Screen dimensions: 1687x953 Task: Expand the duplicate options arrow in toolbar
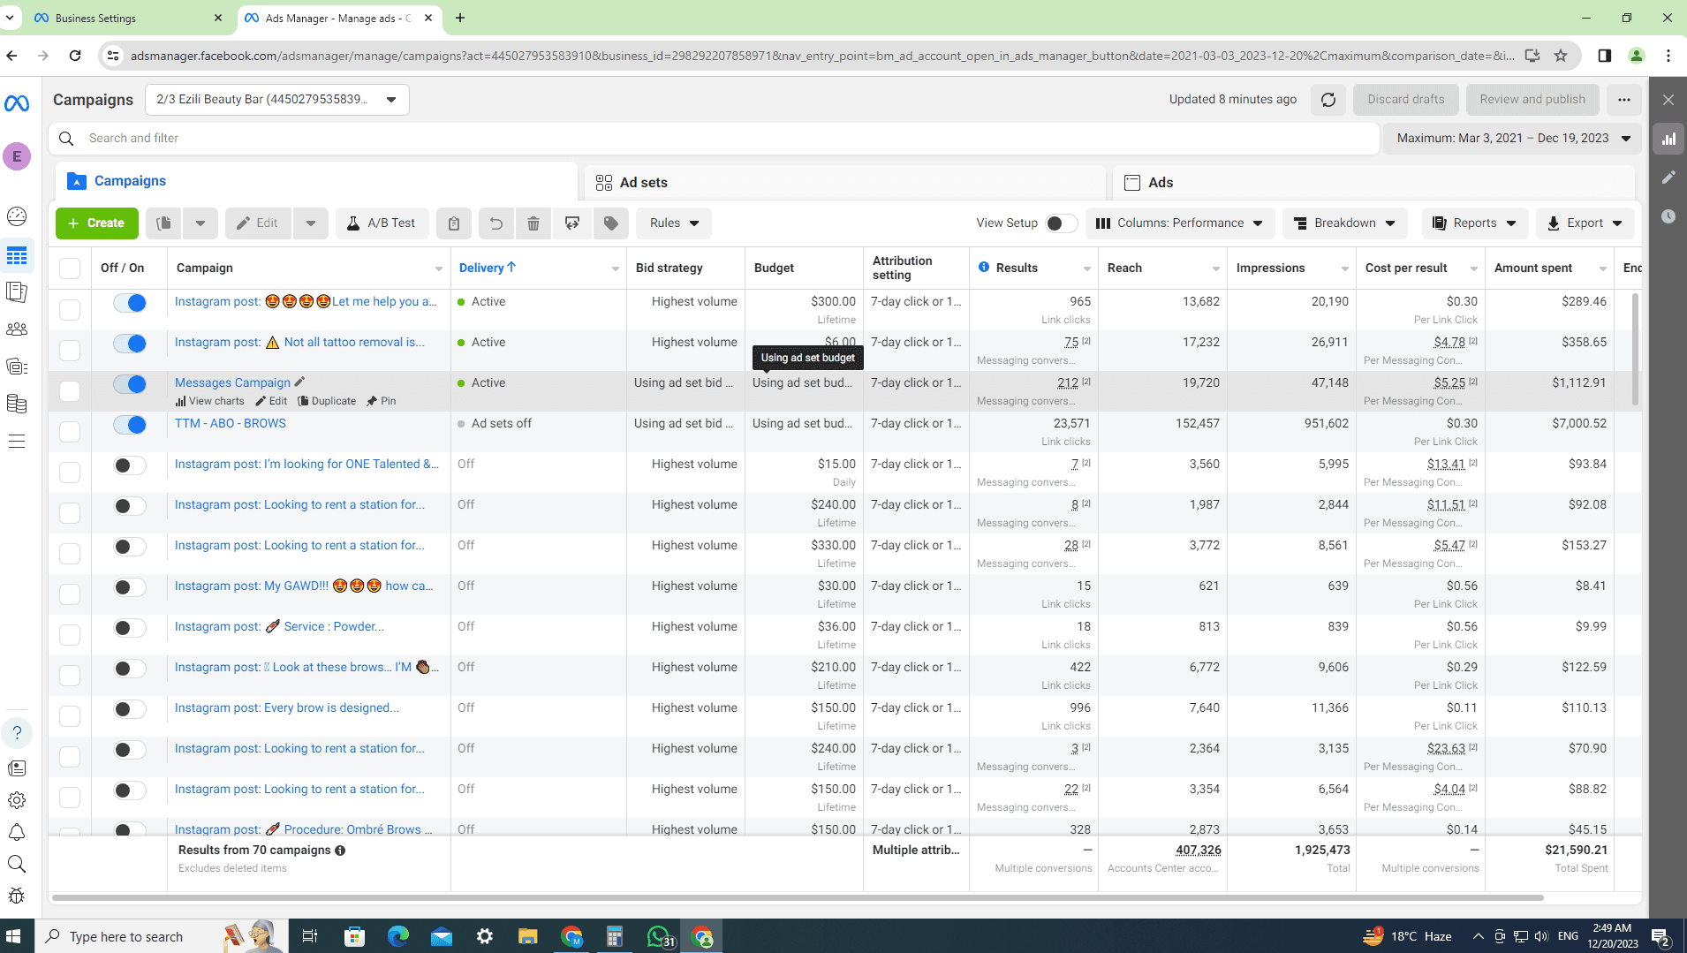pyautogui.click(x=200, y=223)
